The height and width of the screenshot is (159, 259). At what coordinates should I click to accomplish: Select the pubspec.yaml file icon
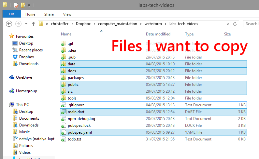(64, 132)
